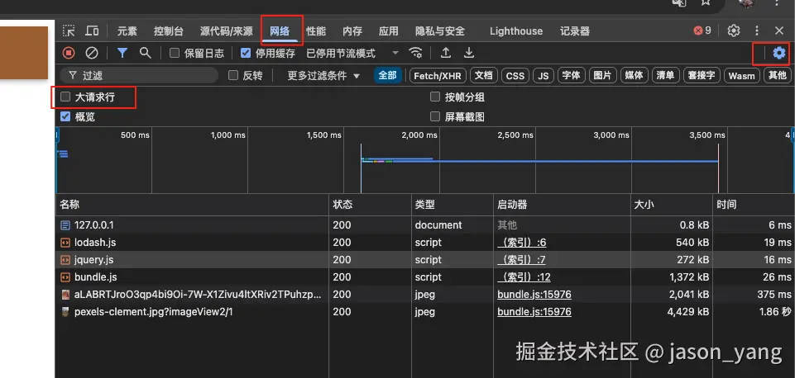Click the red error count badge 9

pos(702,31)
